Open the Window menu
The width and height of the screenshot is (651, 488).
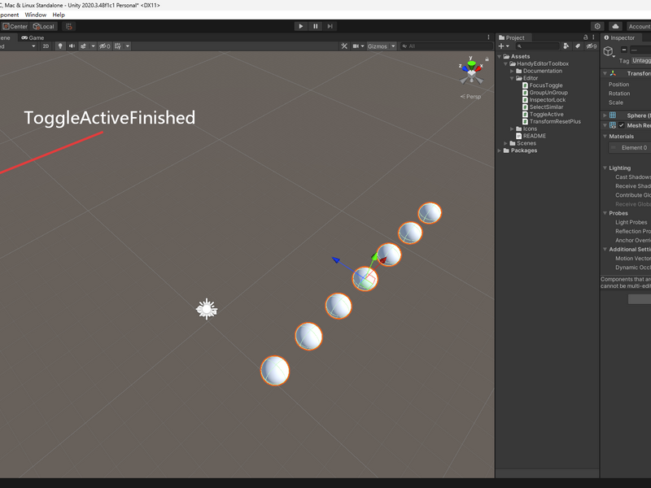point(36,15)
